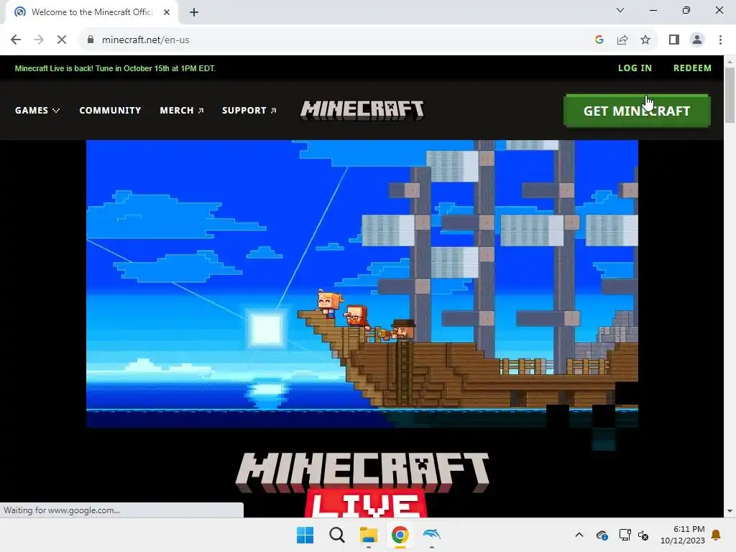
Task: Open a new browser tab
Action: pos(194,12)
